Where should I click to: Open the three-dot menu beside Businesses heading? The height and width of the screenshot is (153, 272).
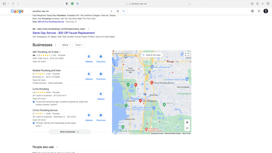click(56, 45)
